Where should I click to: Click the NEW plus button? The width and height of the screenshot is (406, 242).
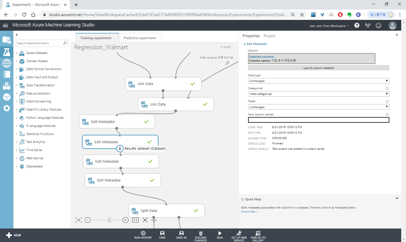[14, 235]
